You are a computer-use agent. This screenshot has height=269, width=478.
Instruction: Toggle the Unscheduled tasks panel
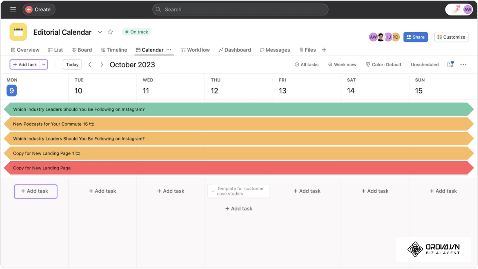[425, 65]
